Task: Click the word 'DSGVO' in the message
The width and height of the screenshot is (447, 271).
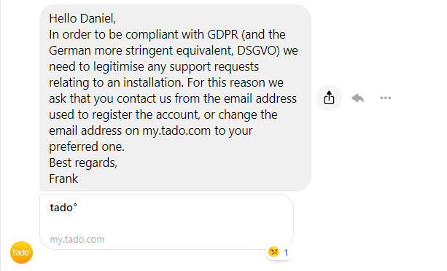Action: (257, 50)
